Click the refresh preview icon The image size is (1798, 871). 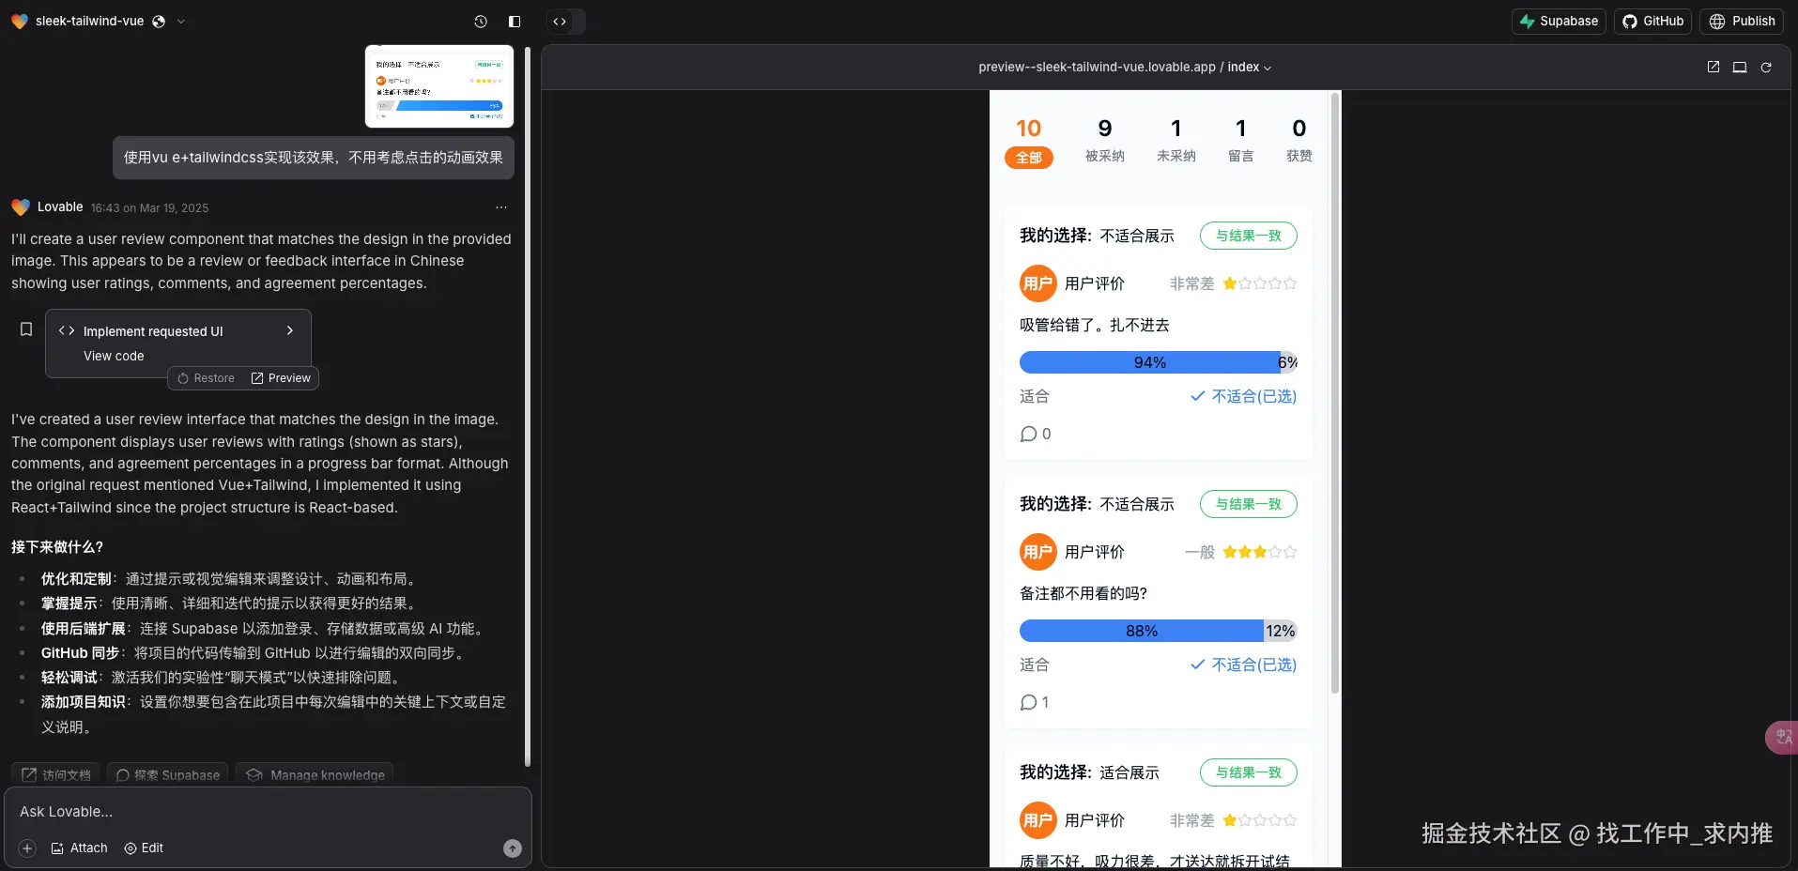click(x=1766, y=67)
